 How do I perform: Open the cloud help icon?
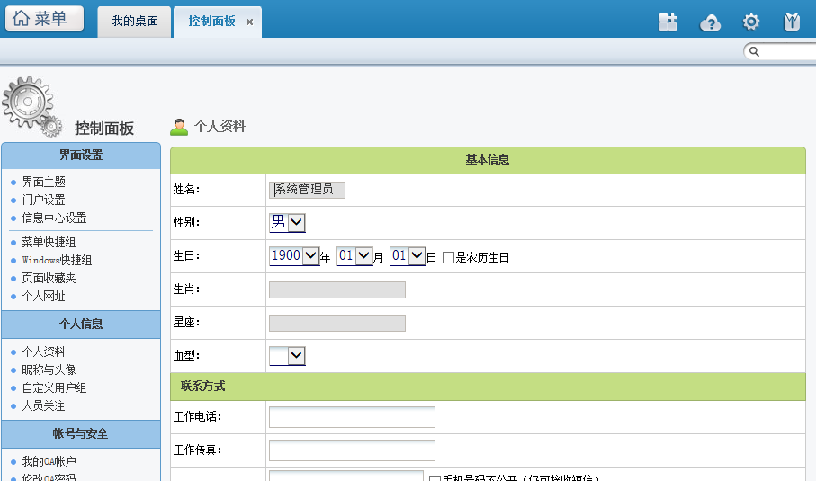(x=711, y=22)
